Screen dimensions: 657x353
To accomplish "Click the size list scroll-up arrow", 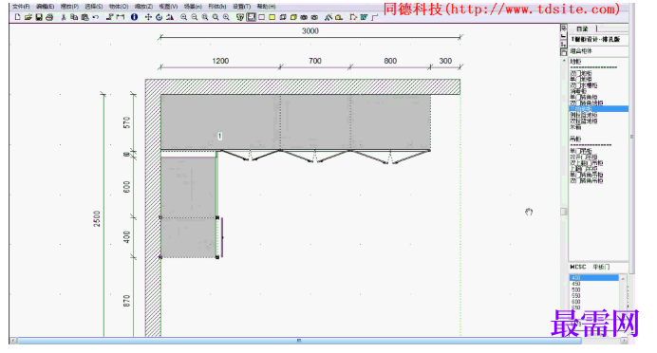I will click(x=623, y=278).
